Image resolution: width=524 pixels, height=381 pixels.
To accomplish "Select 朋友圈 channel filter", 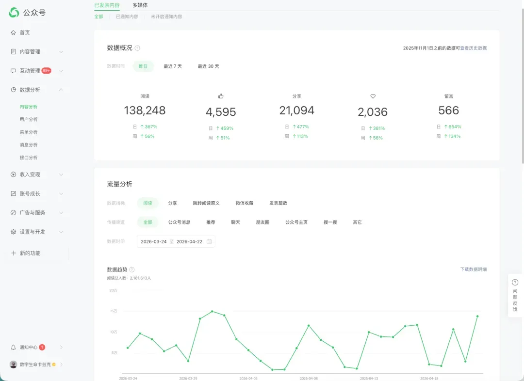I will [x=262, y=222].
